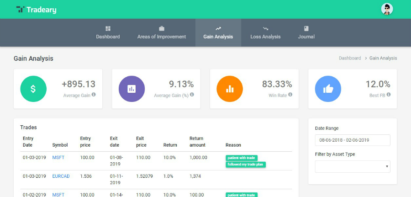Click the 1.0% return cell
The image size is (411, 197).
click(x=168, y=176)
